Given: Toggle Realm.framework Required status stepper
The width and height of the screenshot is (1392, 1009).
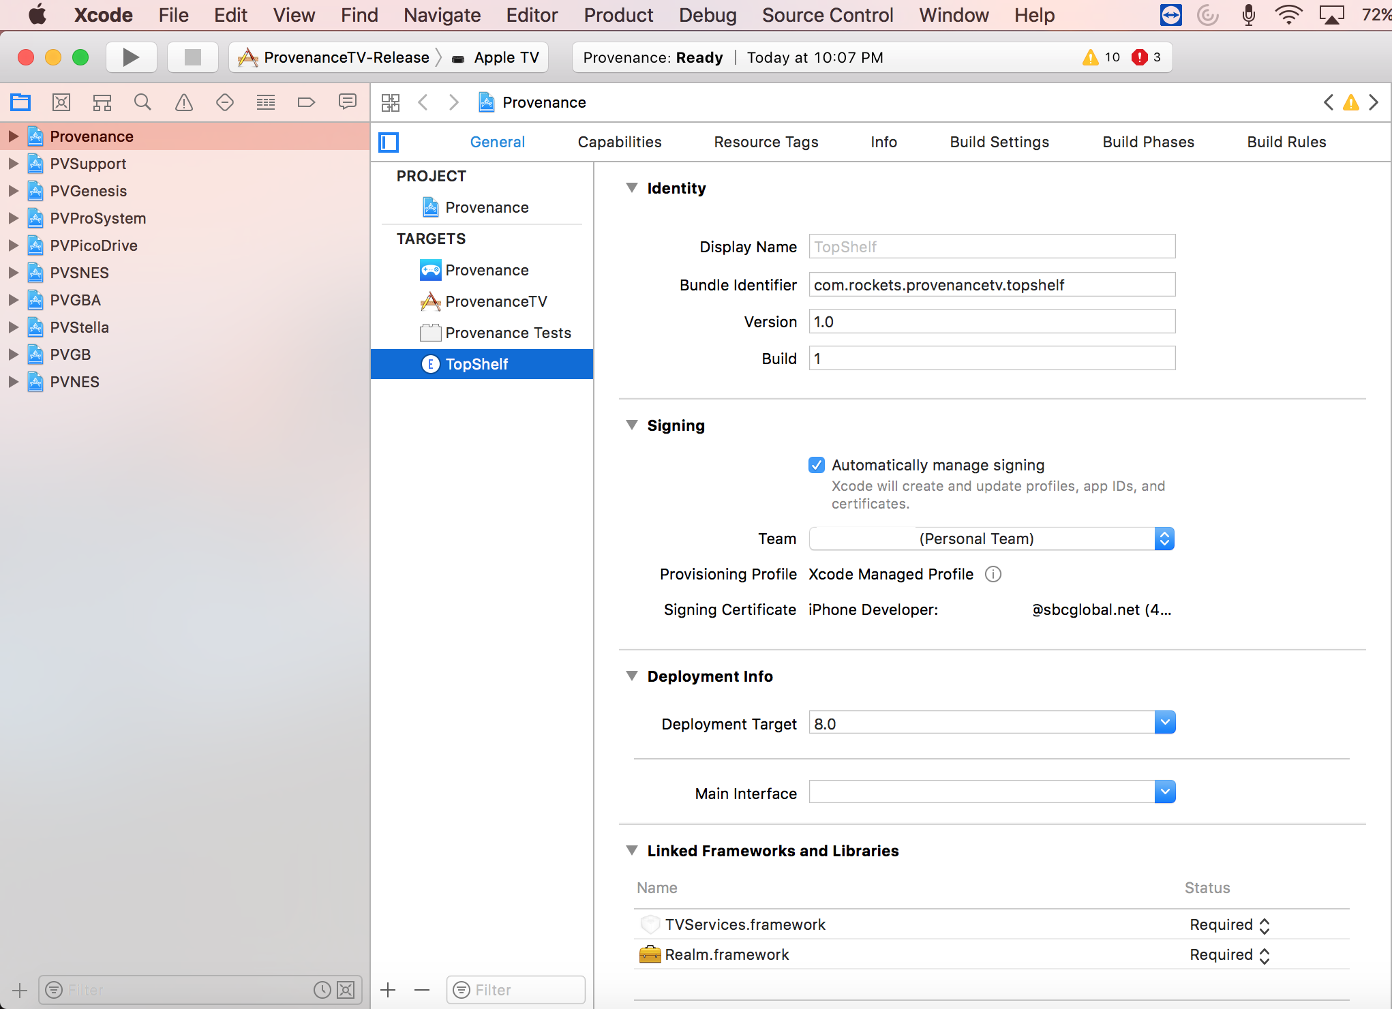Looking at the screenshot, I should 1265,955.
